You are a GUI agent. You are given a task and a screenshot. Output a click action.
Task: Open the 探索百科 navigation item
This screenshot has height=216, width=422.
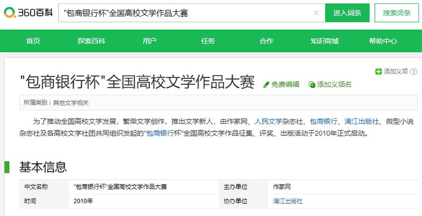[91, 41]
